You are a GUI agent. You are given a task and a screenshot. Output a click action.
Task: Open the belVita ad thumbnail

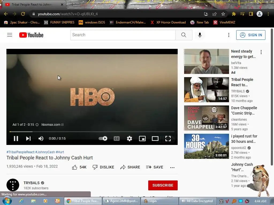point(206,61)
